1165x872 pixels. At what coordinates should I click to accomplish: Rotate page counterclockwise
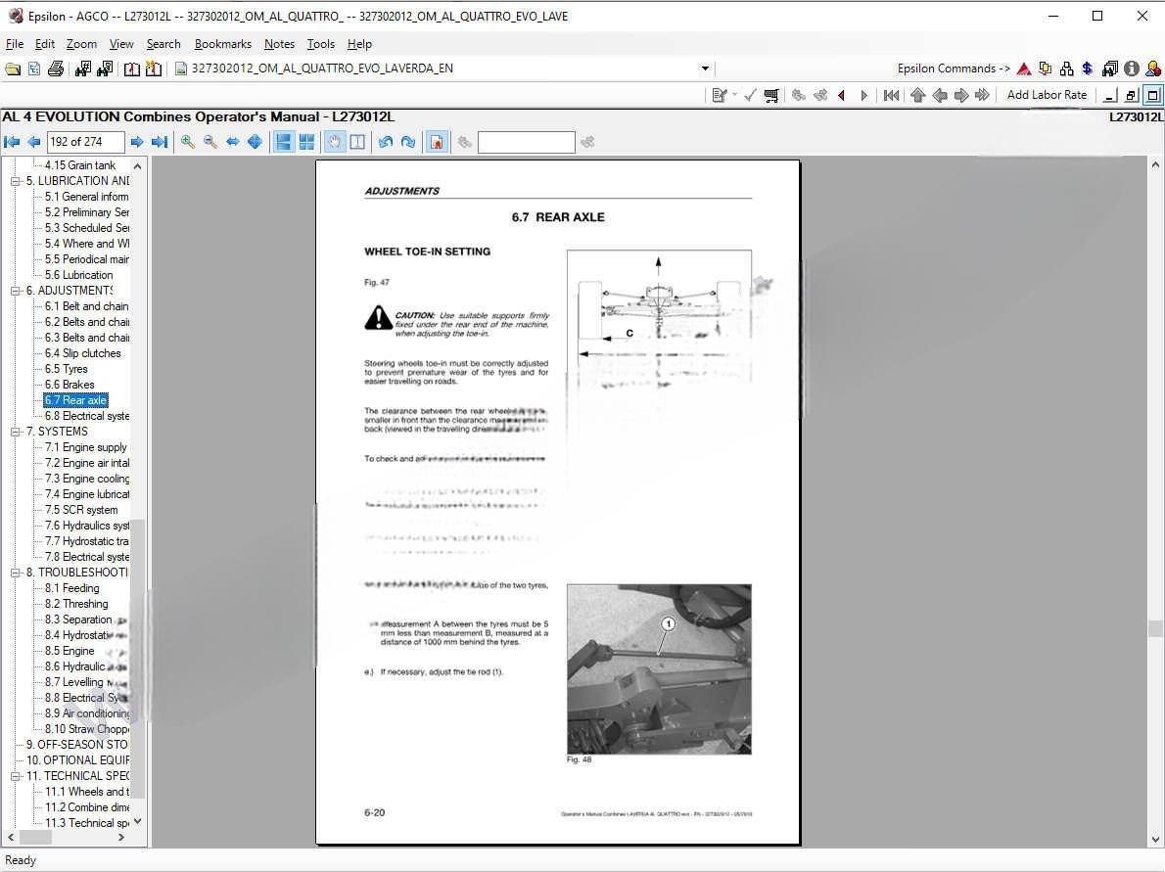point(386,142)
